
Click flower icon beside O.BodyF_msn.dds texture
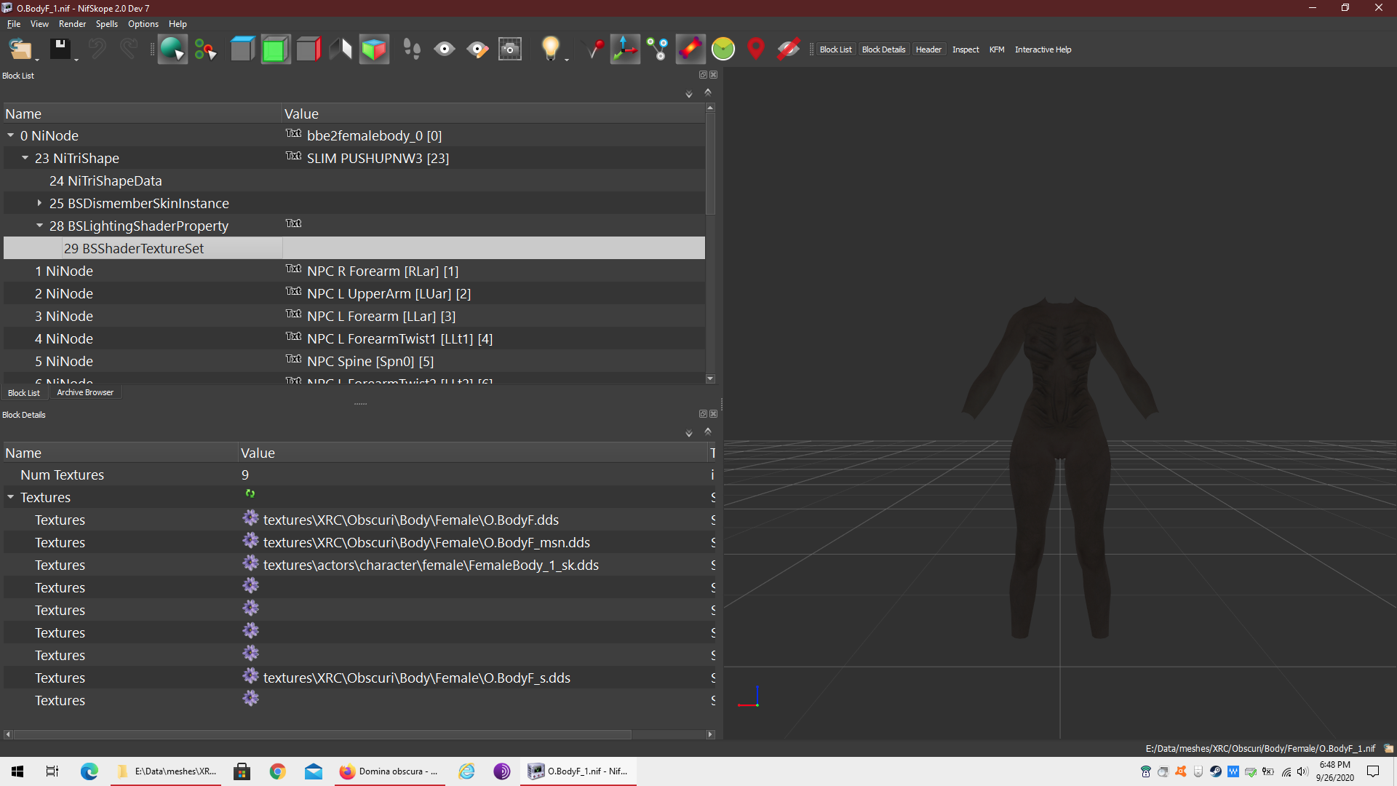tap(251, 541)
